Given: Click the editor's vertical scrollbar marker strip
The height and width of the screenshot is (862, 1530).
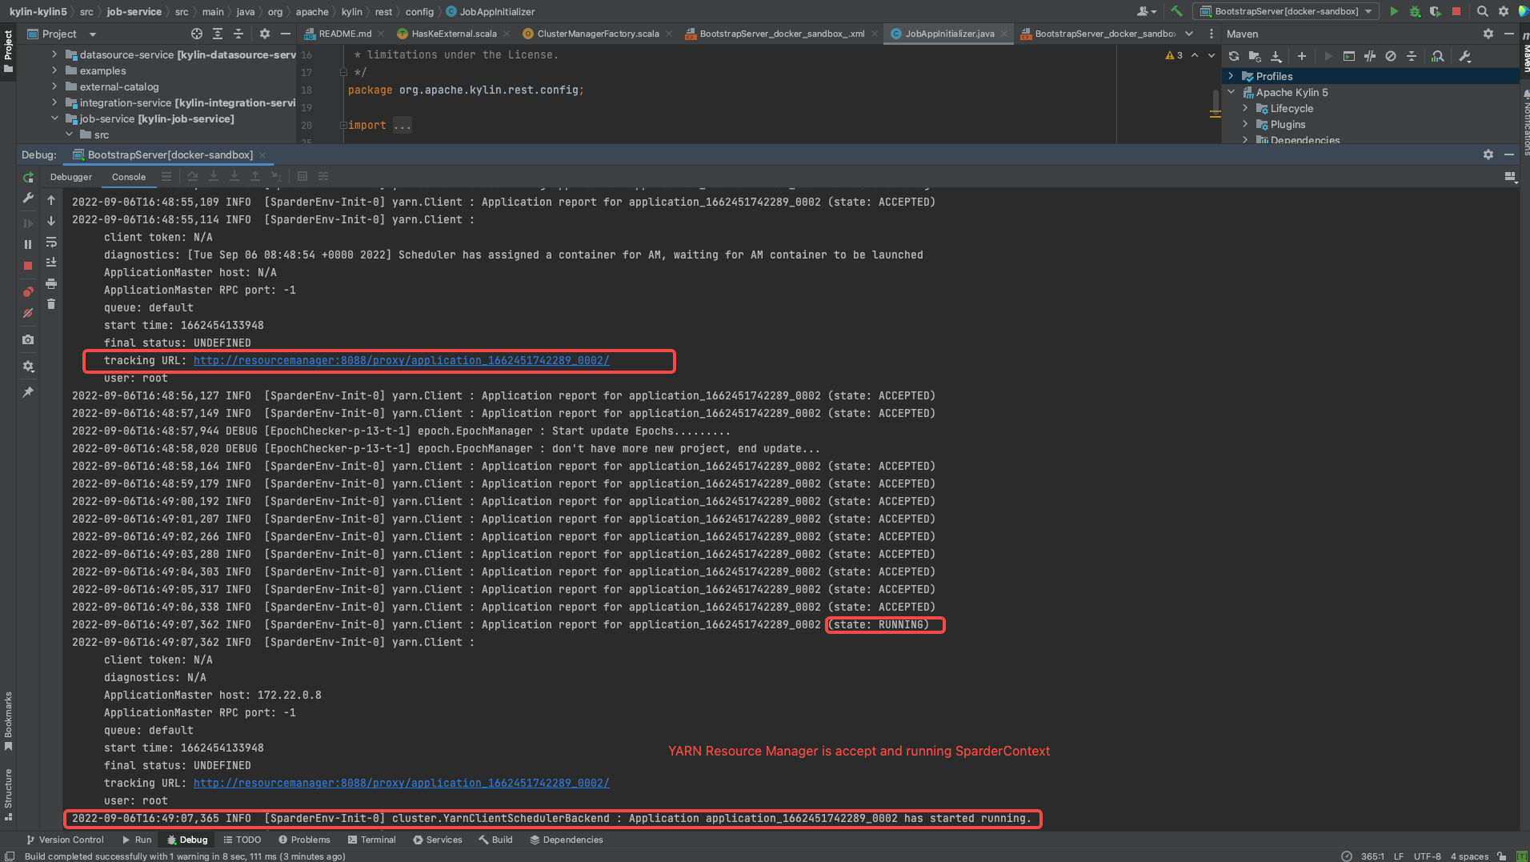Looking at the screenshot, I should pos(1215,104).
